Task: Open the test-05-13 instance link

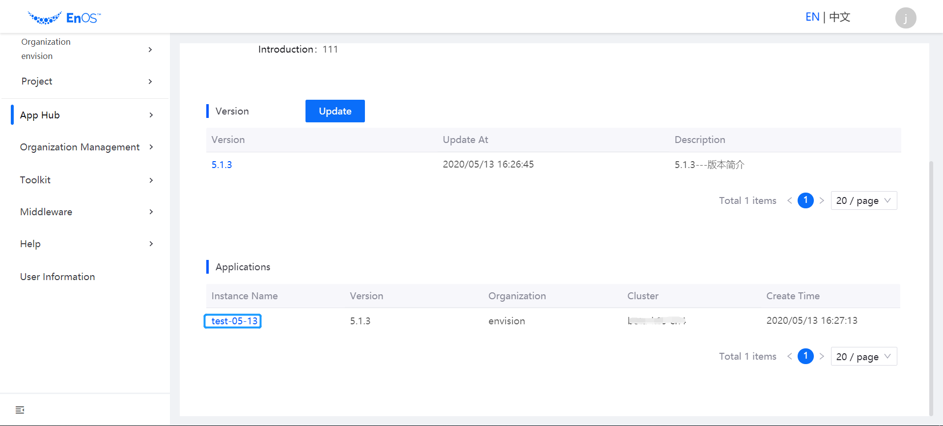Action: [x=234, y=321]
